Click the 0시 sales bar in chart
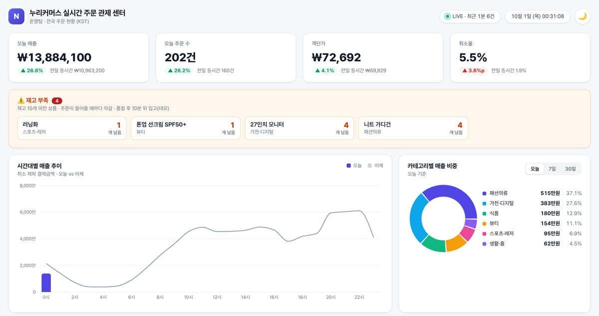Screen dimensions: 599x316 (46, 283)
